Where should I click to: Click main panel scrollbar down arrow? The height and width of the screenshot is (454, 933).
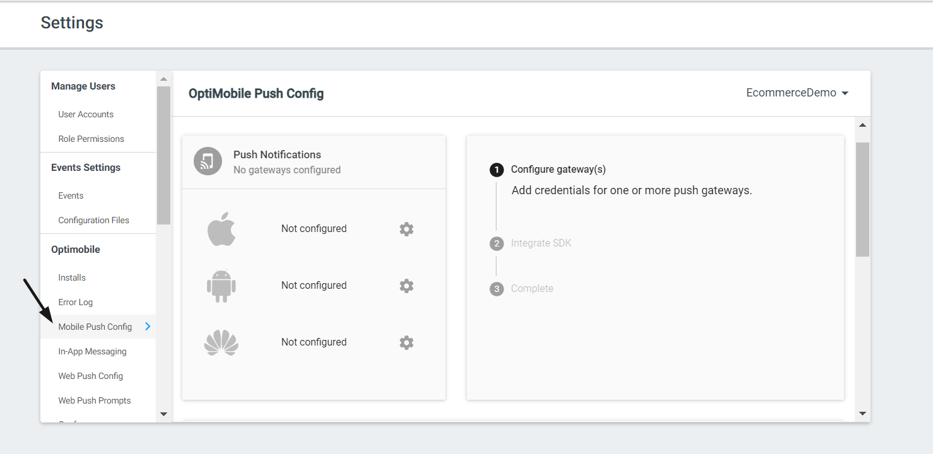pos(862,414)
